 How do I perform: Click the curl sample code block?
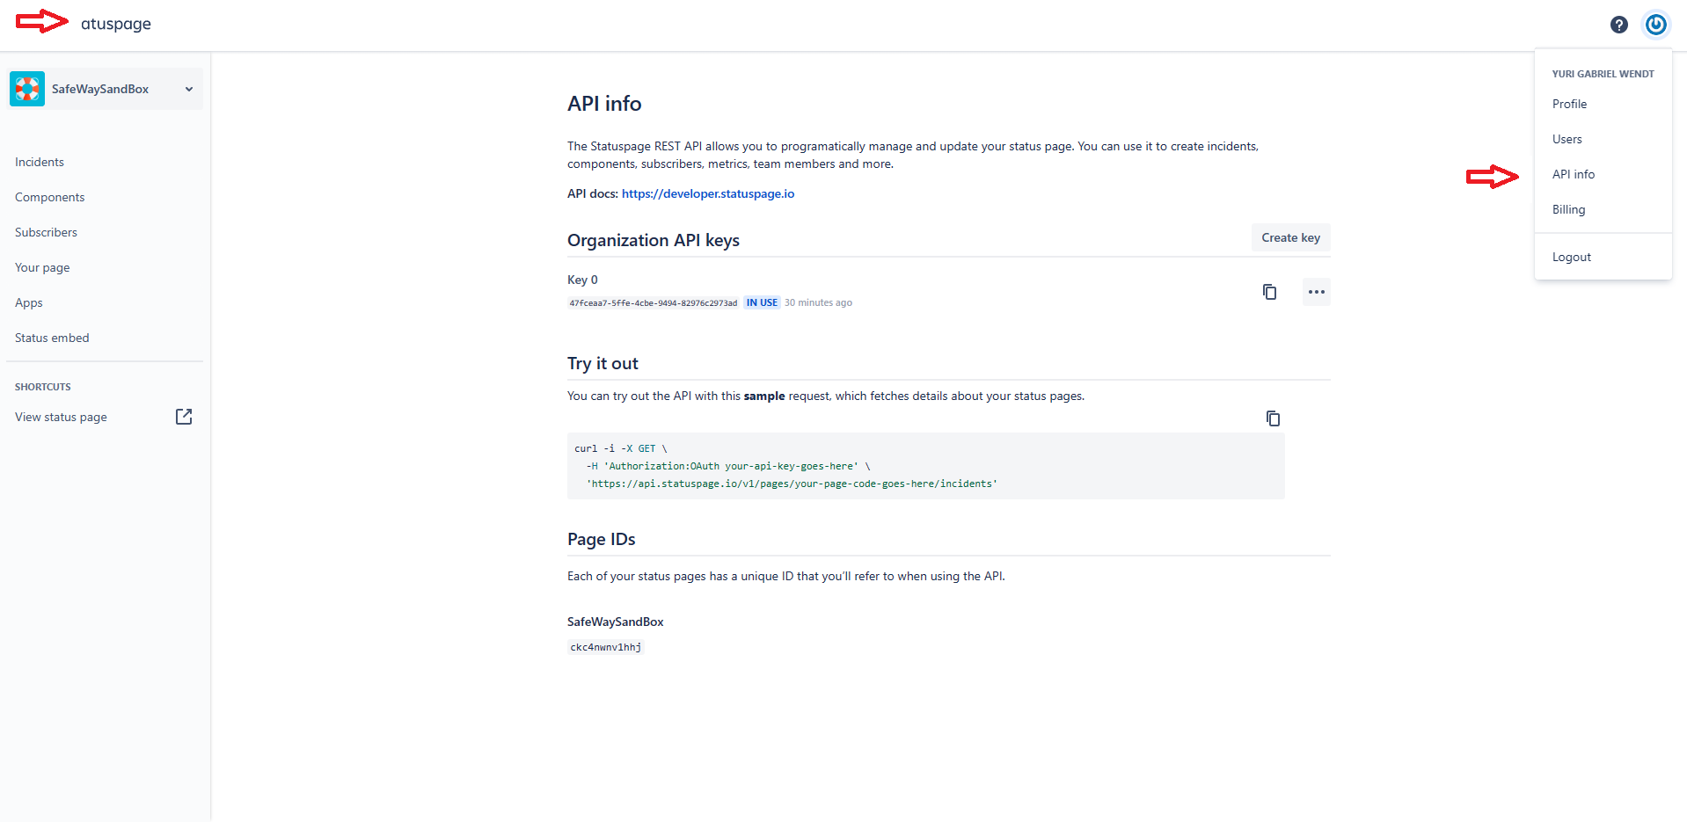point(925,466)
